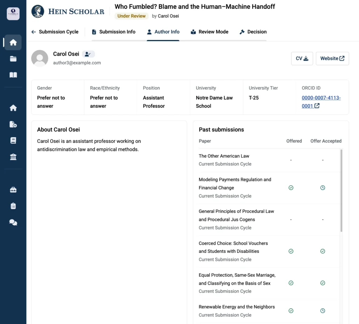Open the ORCID ID 0000-0007-4113-0001 link
The image size is (359, 324).
click(x=321, y=102)
